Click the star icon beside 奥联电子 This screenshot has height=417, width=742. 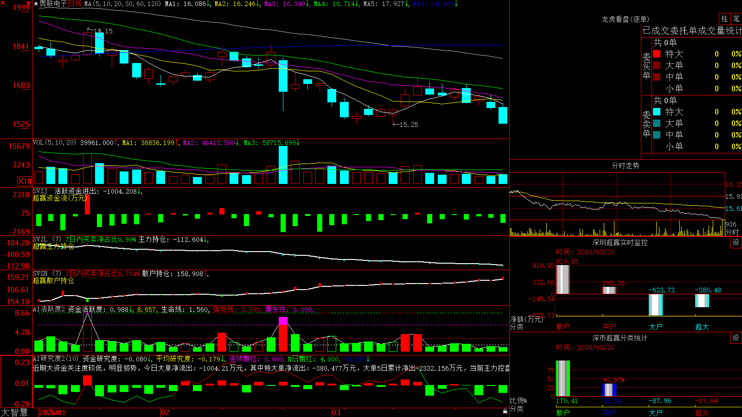(x=36, y=4)
